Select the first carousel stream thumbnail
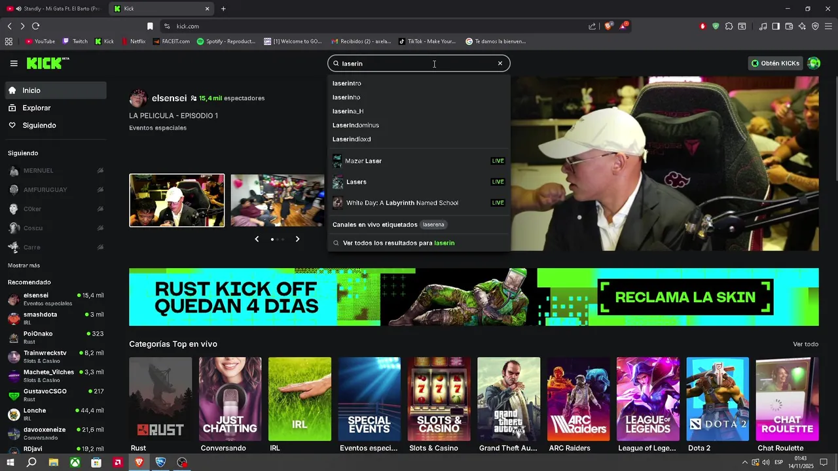 point(177,200)
